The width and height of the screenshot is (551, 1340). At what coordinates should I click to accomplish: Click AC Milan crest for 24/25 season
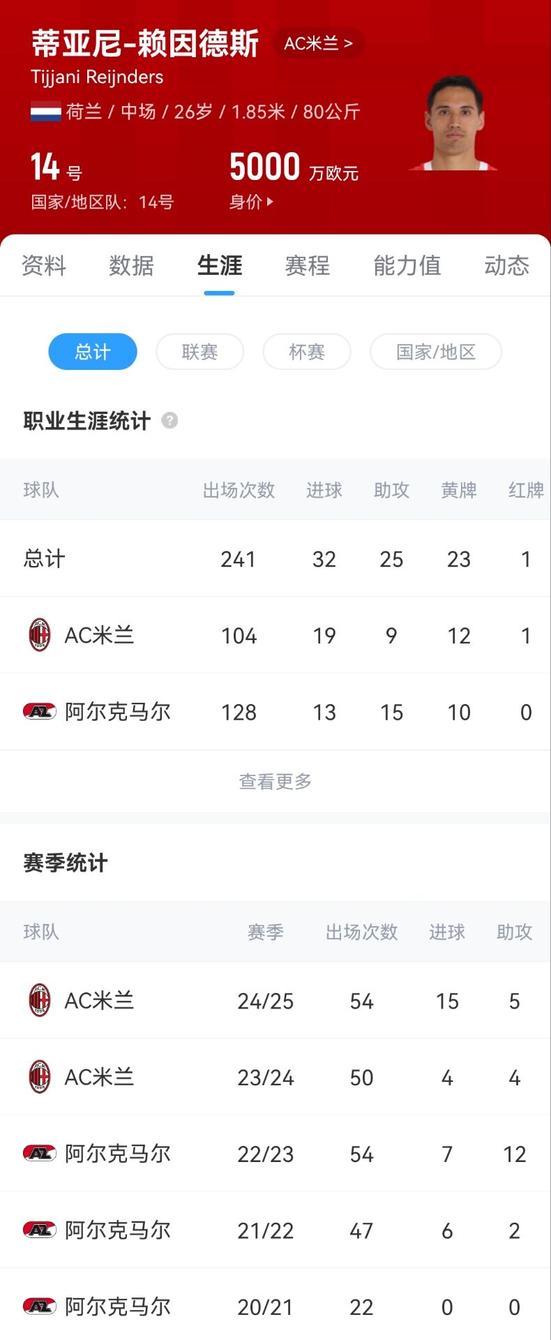40,1001
